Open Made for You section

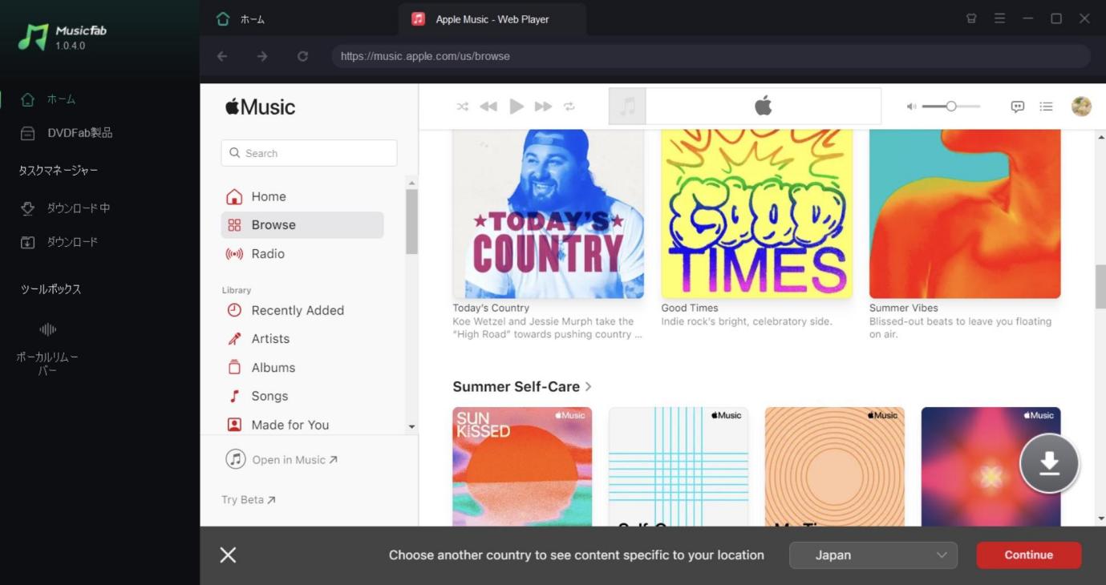(x=302, y=425)
